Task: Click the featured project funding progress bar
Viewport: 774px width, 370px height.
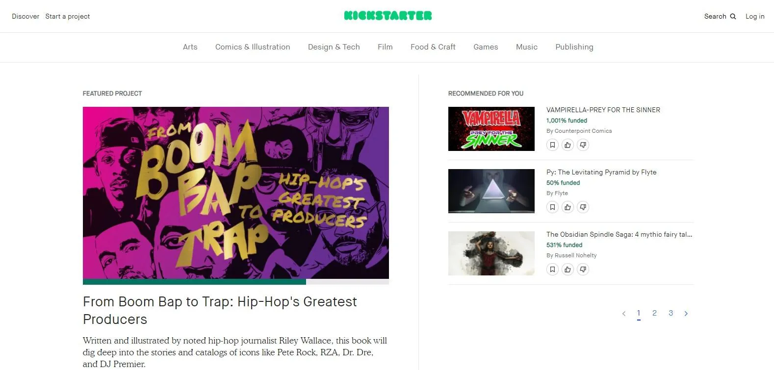Action: [x=236, y=282]
